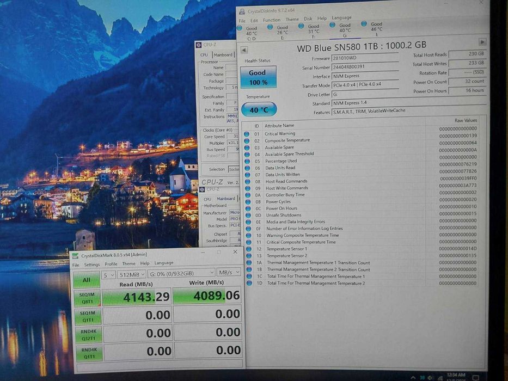Switch to CPU tab in upper CPU-Z
The image size is (508, 381).
204,55
